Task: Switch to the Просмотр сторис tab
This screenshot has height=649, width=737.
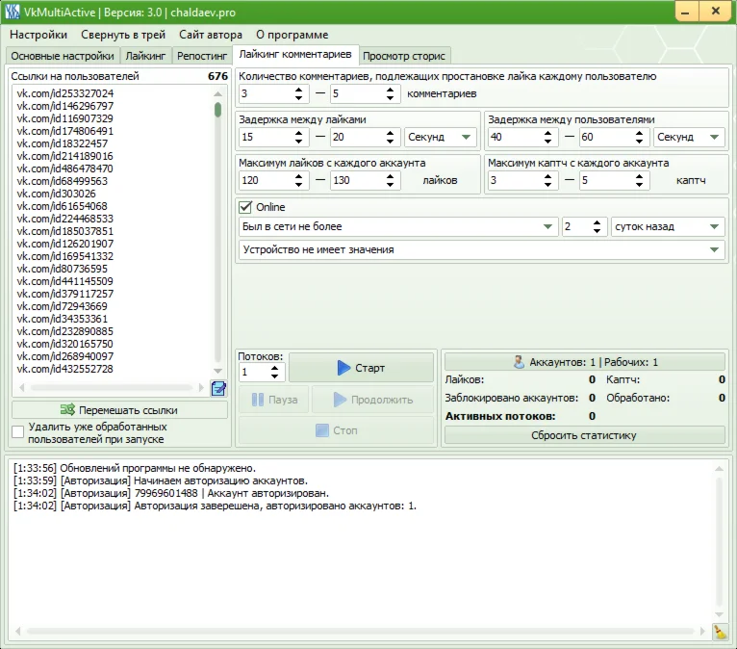Action: [x=405, y=56]
